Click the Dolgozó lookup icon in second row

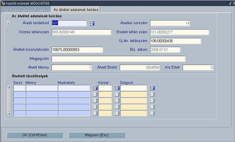(x=152, y=94)
